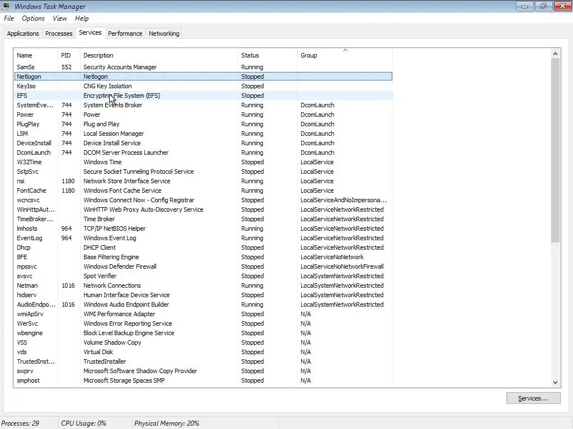573x429 pixels.
Task: Click the scrollbar up arrow
Action: coord(555,54)
